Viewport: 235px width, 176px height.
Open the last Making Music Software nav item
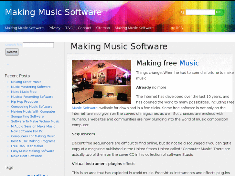tap(134, 28)
